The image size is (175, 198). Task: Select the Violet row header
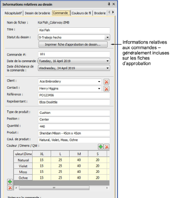[x=23, y=166]
